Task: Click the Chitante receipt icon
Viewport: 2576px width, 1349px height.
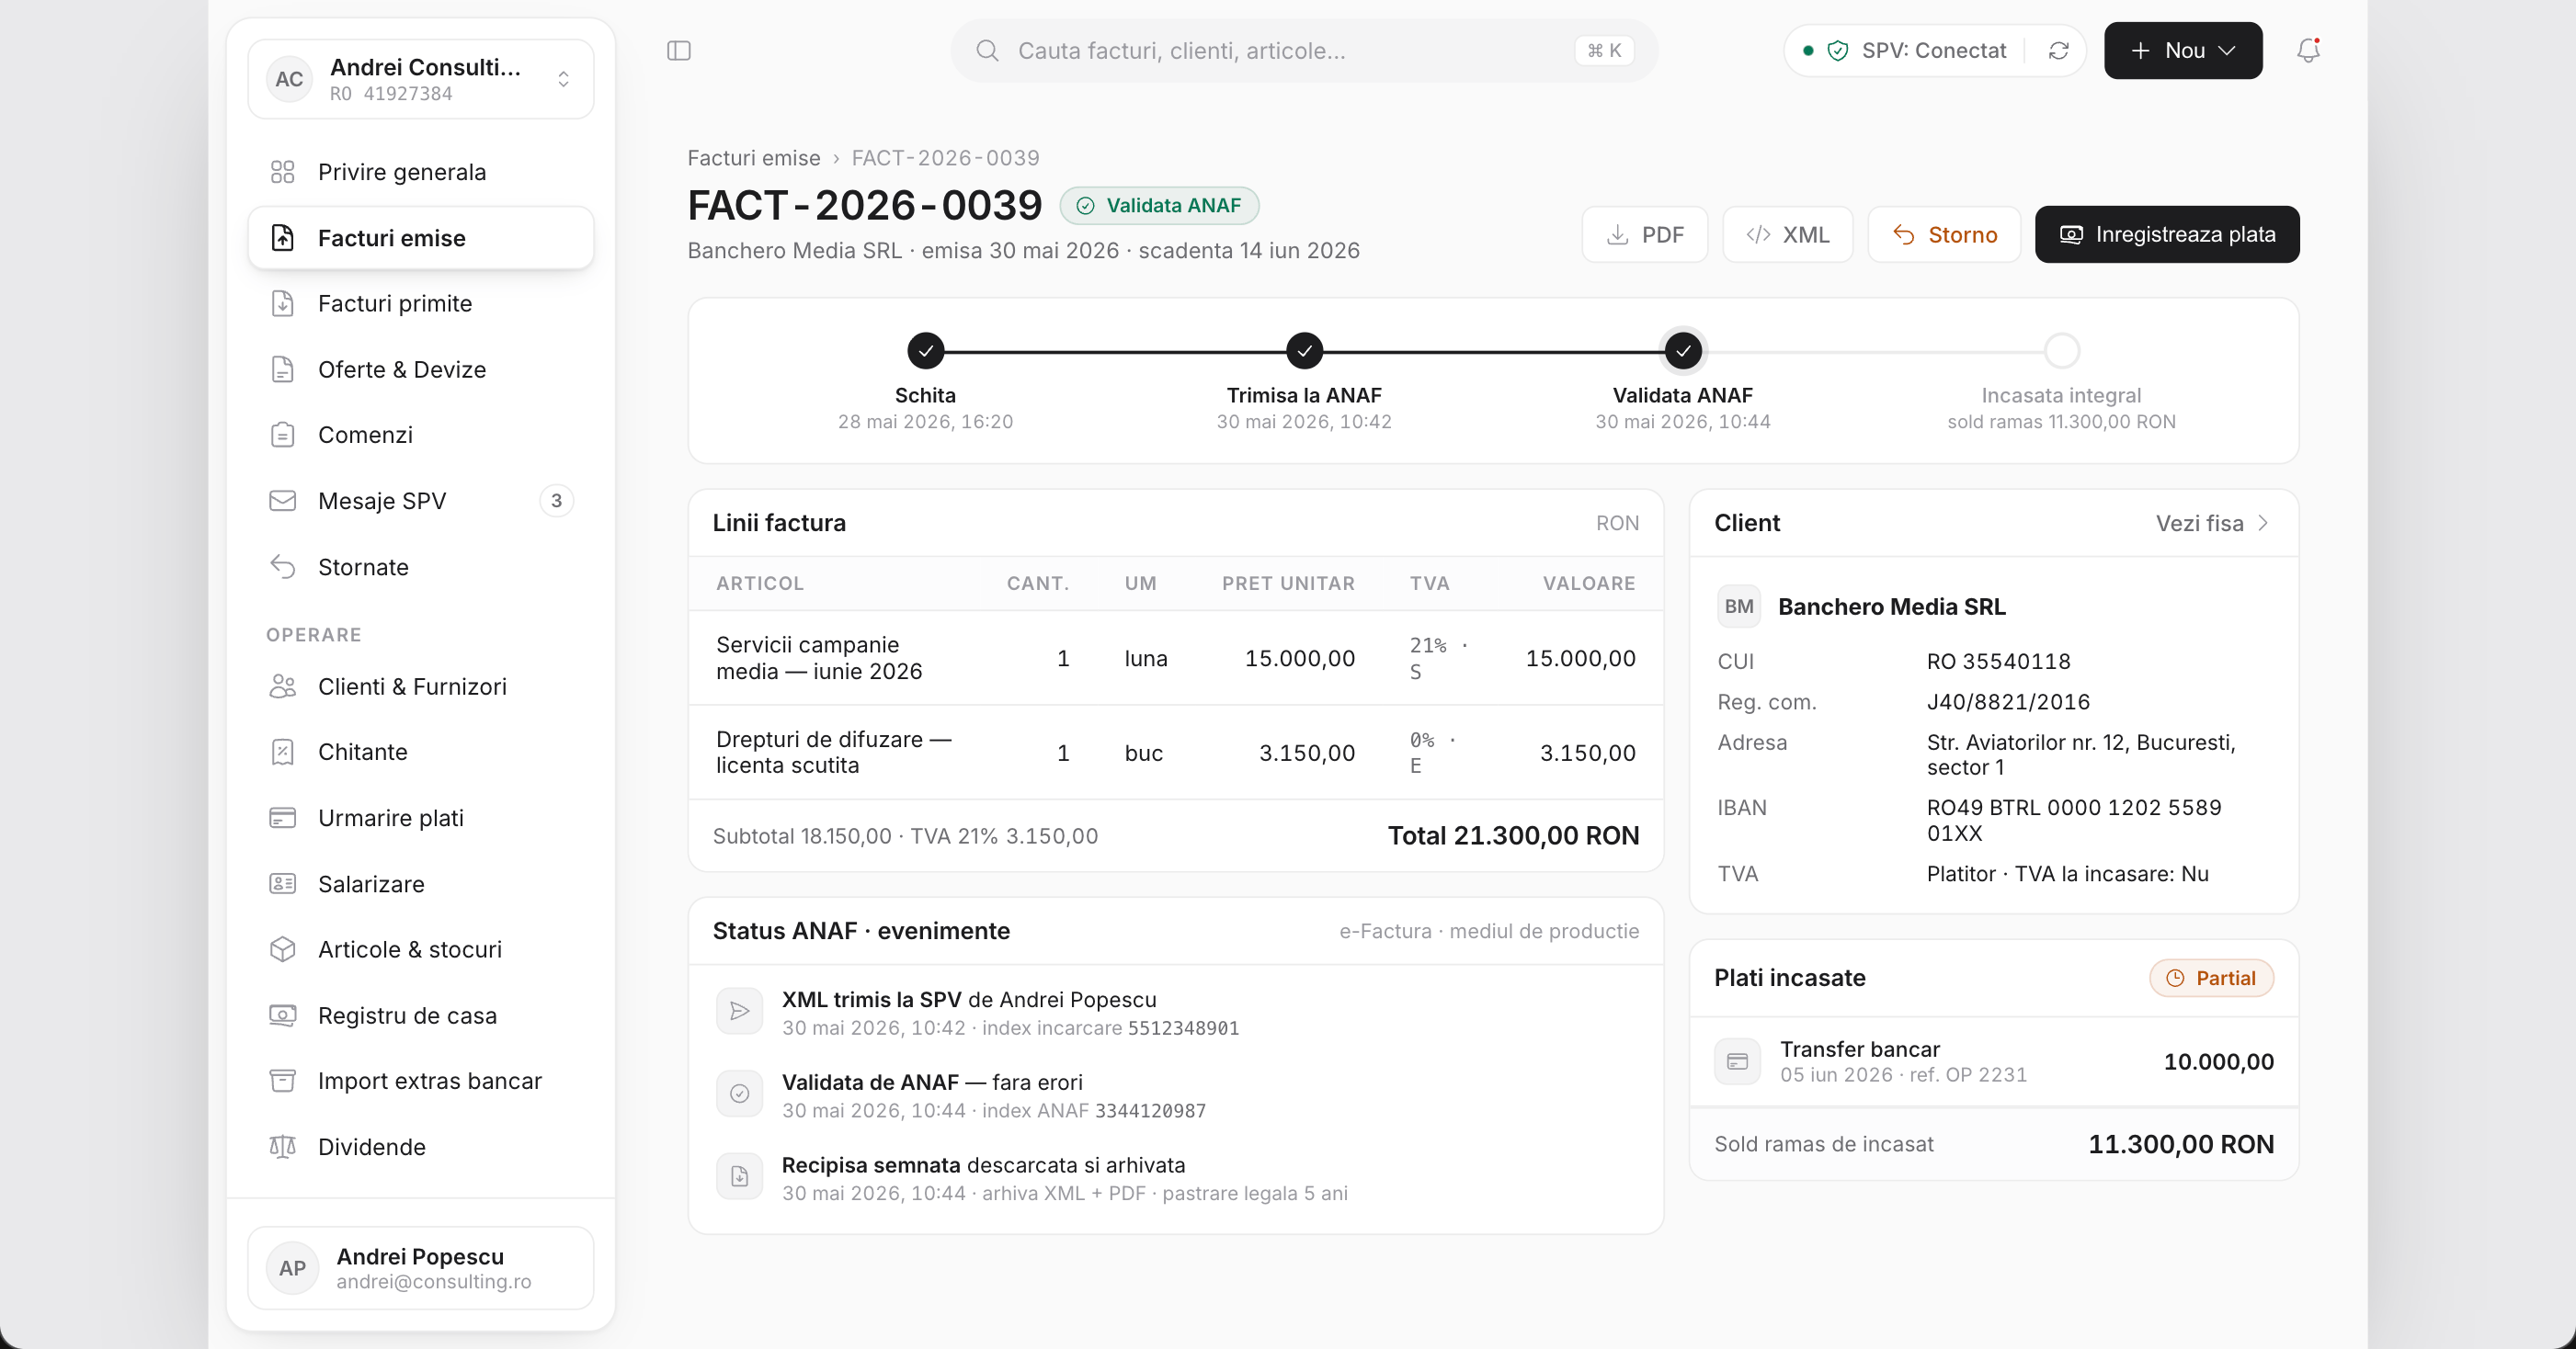Action: (283, 753)
